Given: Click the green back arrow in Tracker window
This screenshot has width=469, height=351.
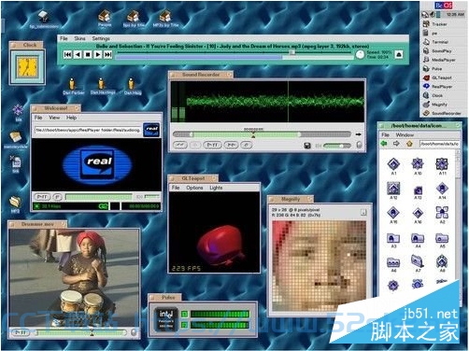Looking at the screenshot, I should click(x=384, y=144).
